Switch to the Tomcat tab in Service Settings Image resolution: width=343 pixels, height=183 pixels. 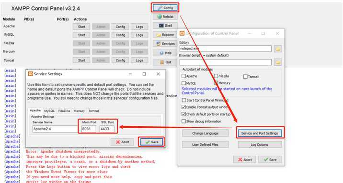93,111
